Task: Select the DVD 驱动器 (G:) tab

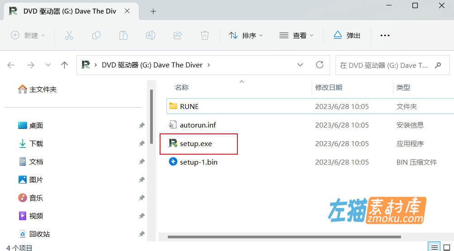Action: point(71,11)
